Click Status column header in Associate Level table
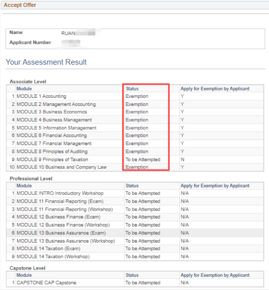269x290 pixels. [132, 89]
